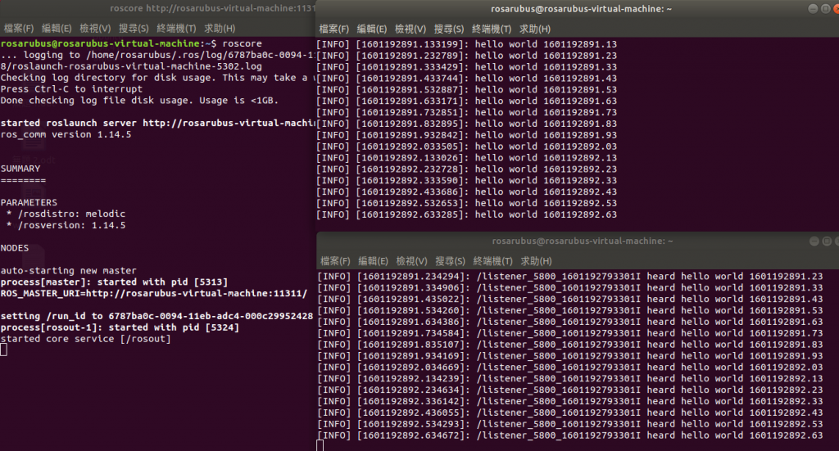
Task: Click listener log line timestamped [1601192891.534260]
Action: (570, 310)
